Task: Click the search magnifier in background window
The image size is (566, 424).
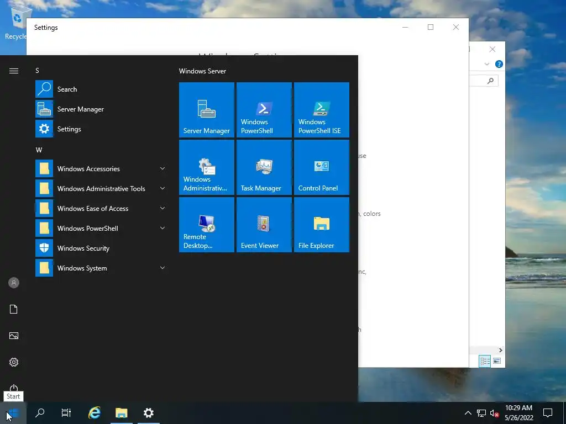Action: coord(490,81)
